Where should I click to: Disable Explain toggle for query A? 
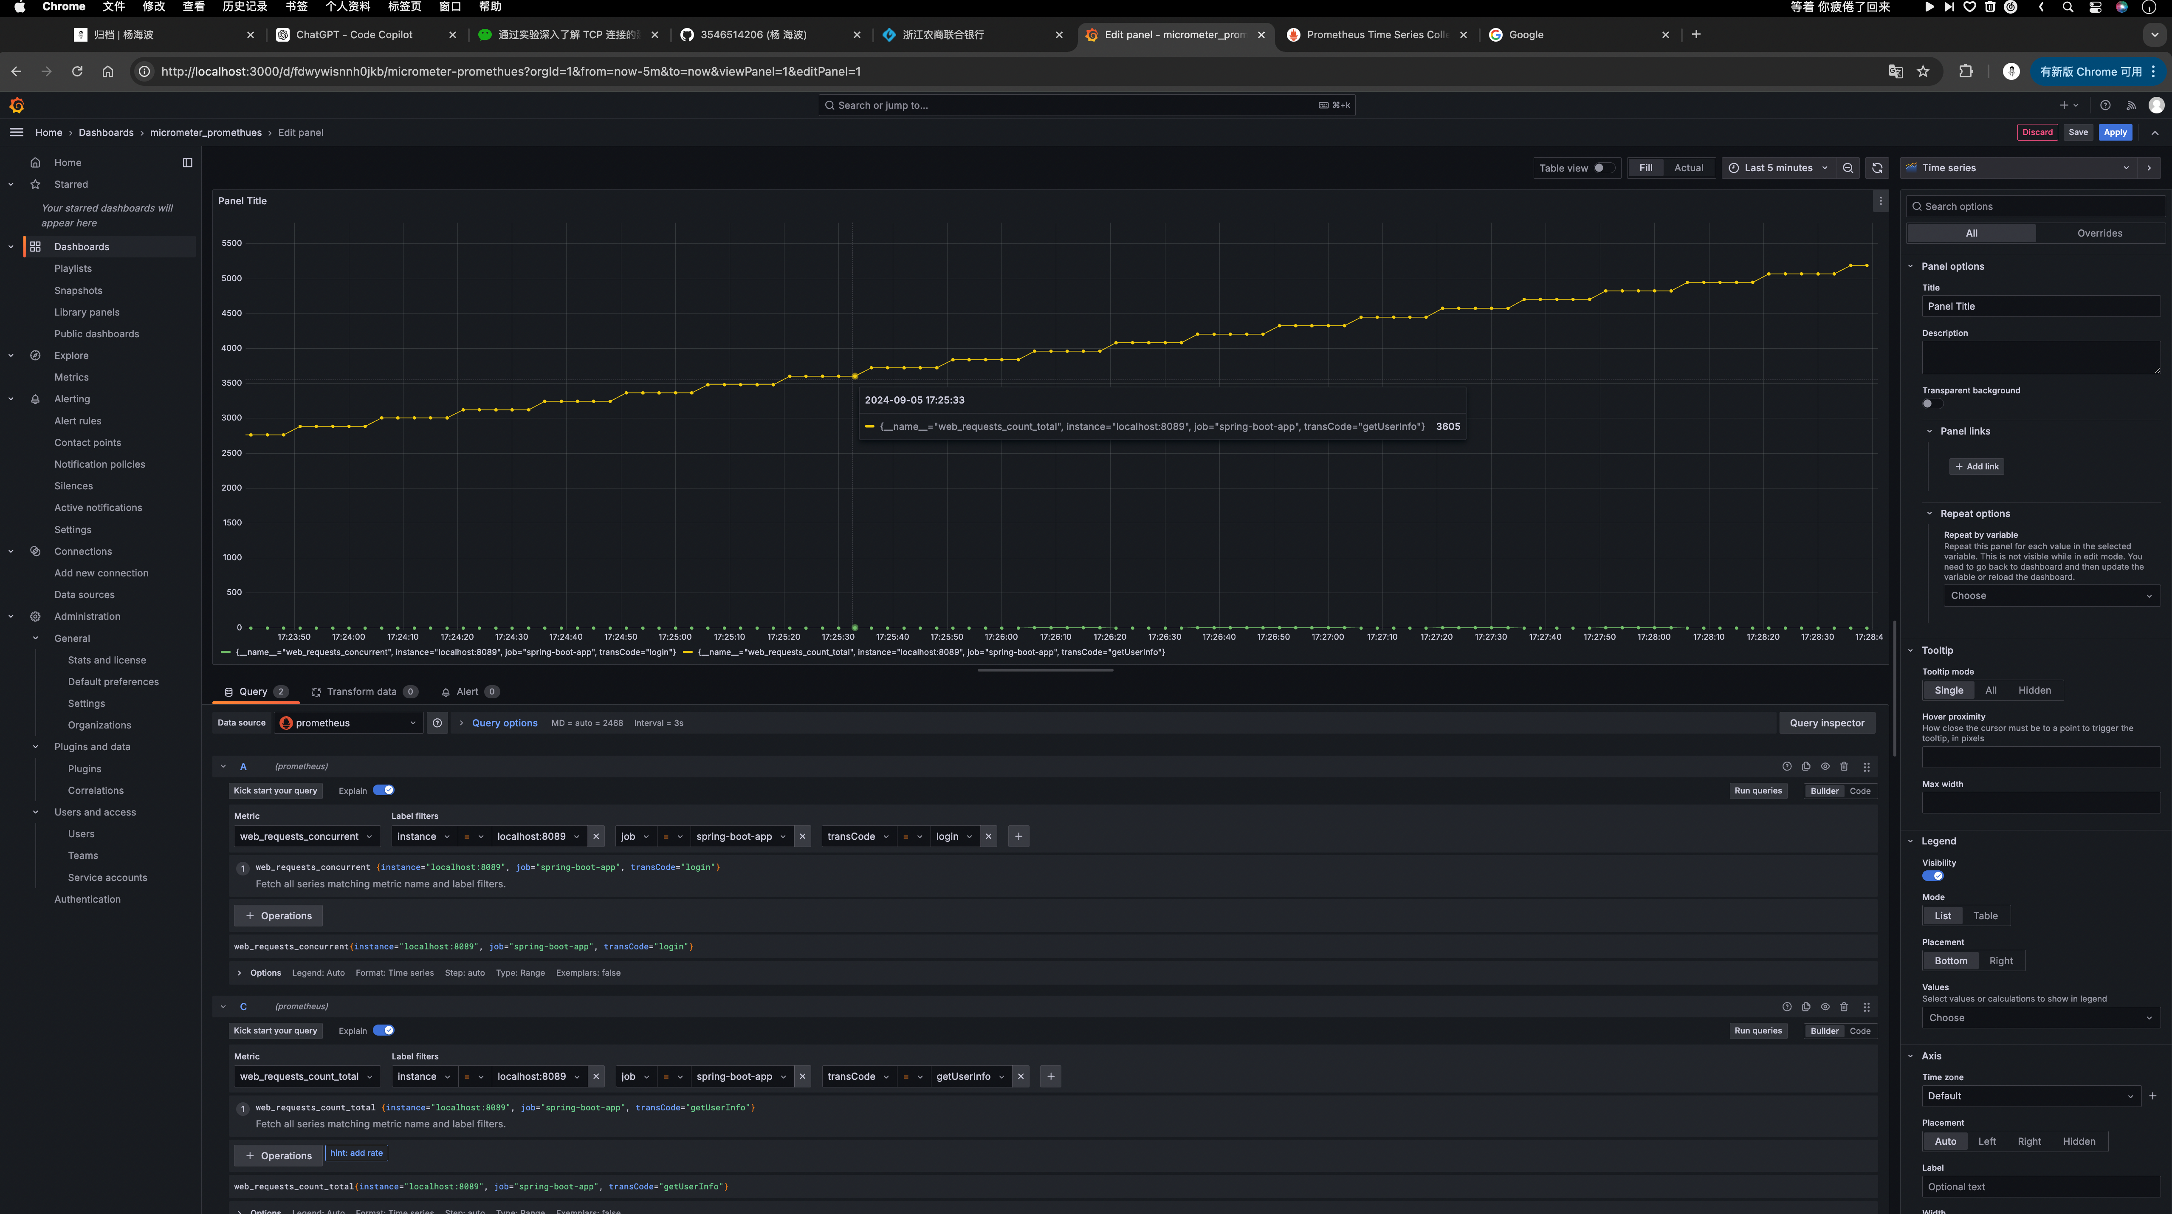pyautogui.click(x=384, y=790)
